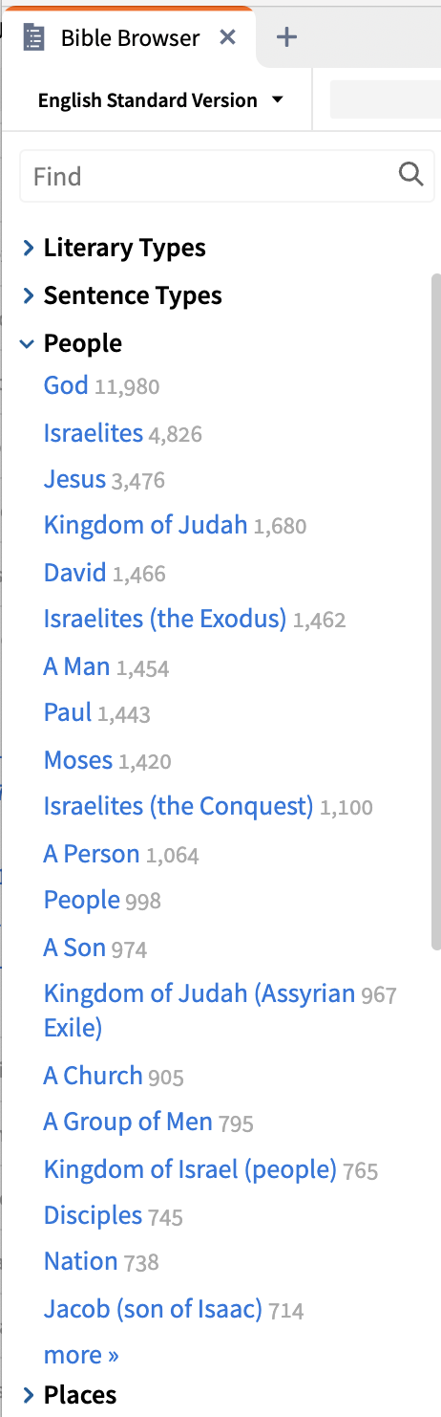Close the Bible Browser tab
Image resolution: width=441 pixels, height=1417 pixels.
pos(227,37)
